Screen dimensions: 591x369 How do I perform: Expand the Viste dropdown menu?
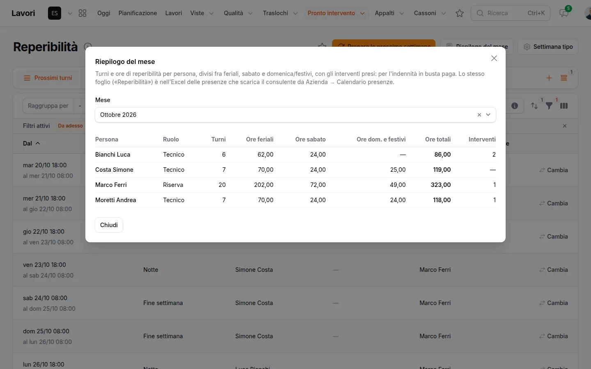pos(202,13)
